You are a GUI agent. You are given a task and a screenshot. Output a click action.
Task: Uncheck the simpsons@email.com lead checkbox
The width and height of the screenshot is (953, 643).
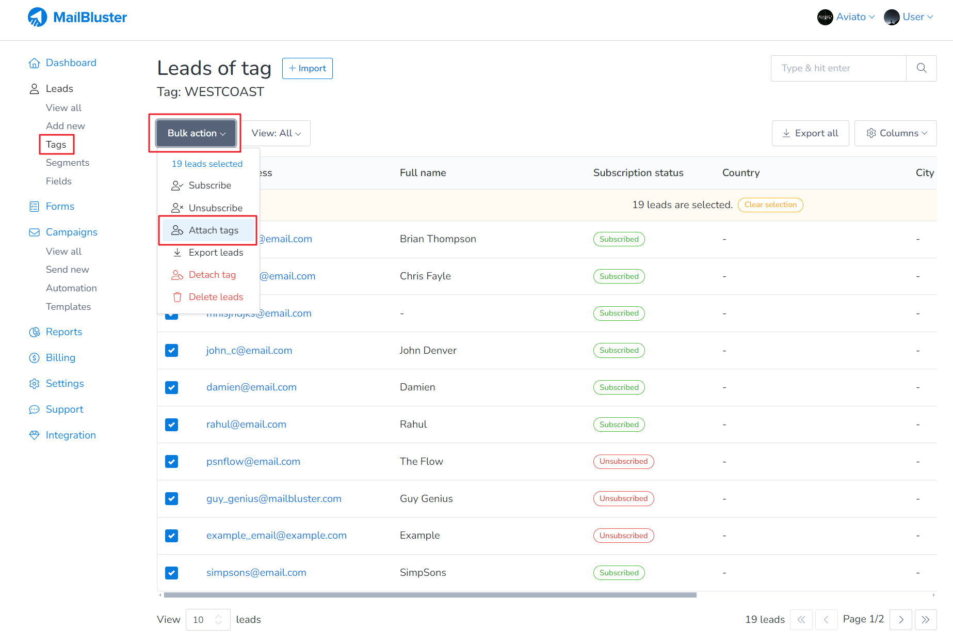click(x=171, y=573)
